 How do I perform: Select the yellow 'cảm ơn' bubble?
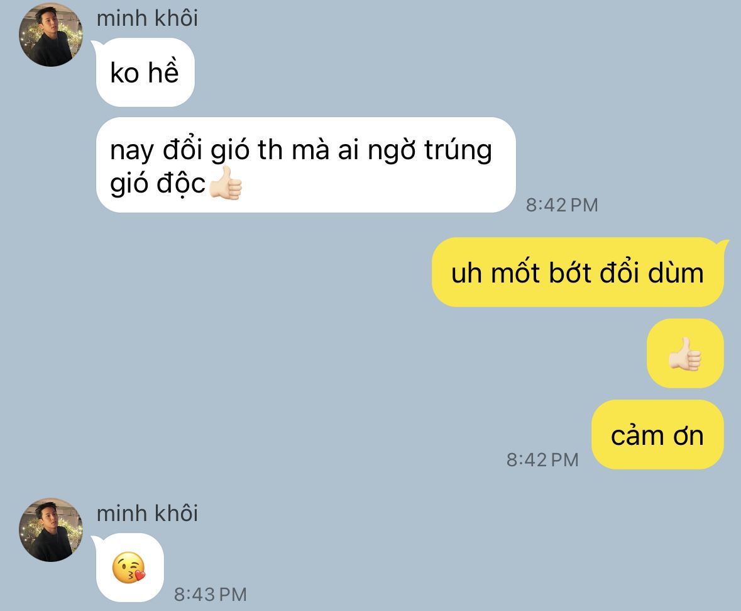click(x=657, y=434)
